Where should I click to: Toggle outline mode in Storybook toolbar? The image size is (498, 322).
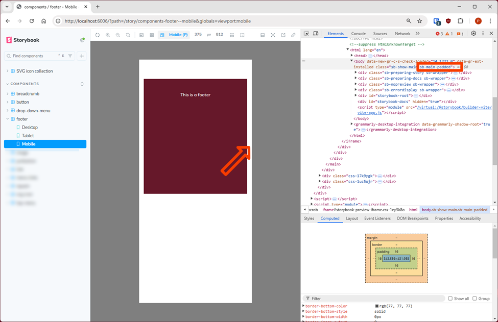click(x=242, y=35)
